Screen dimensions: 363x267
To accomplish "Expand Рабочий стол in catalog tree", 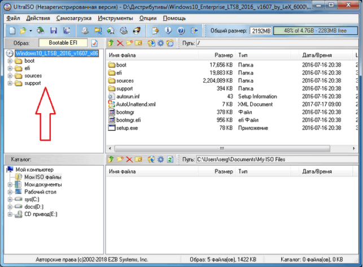I will click(x=10, y=192).
